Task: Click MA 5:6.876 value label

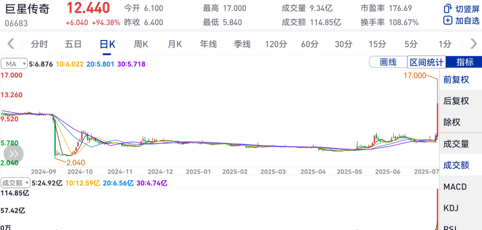Action: point(41,65)
